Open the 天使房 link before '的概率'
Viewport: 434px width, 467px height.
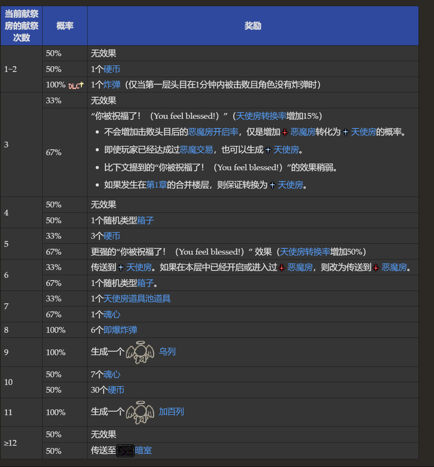[363, 132]
